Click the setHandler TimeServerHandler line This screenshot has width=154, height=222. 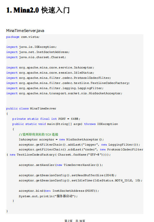[x=61, y=165]
